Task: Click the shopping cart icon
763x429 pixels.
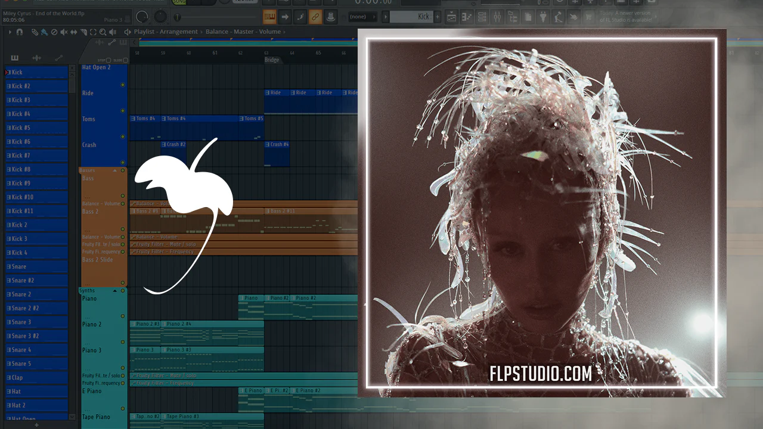Action: pos(589,17)
